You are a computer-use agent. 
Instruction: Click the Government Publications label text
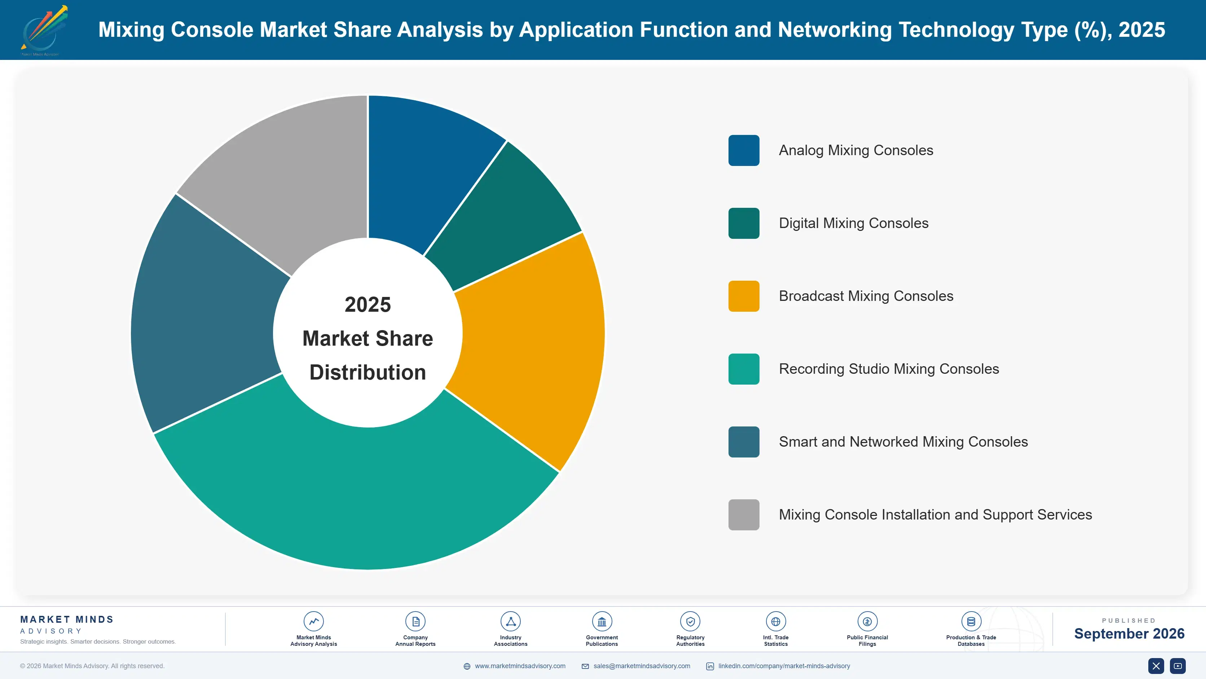pyautogui.click(x=602, y=641)
